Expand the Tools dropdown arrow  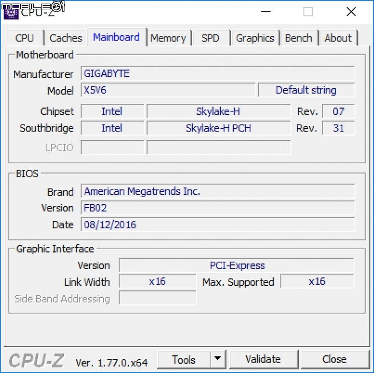click(x=218, y=359)
